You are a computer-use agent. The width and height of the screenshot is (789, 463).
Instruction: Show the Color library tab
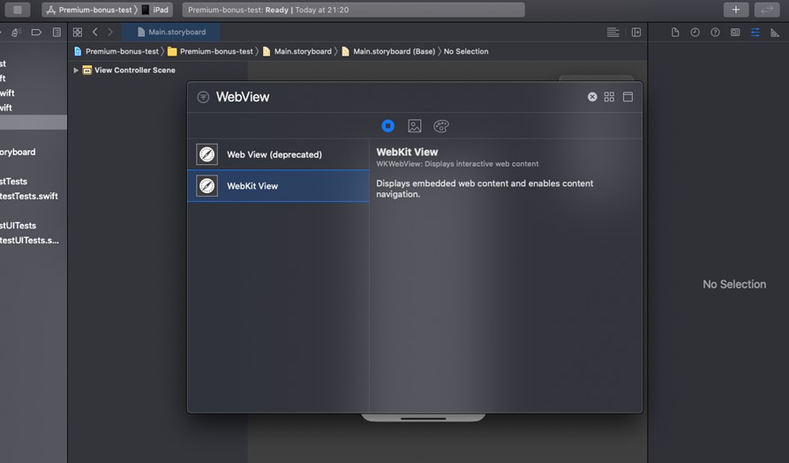(x=441, y=126)
